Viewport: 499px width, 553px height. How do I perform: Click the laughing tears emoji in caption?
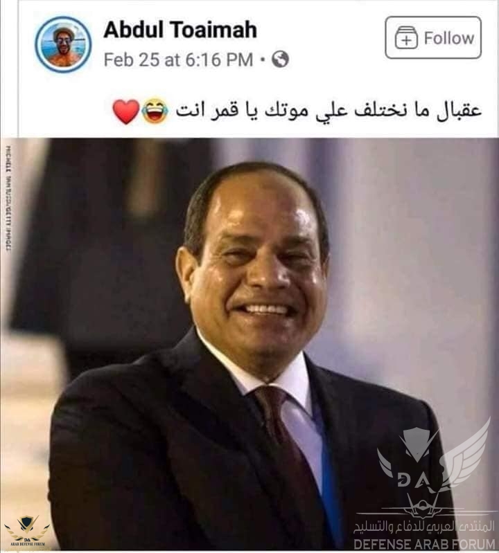point(155,111)
